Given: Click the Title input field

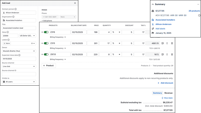Looking at the screenshot, I should pos(19,28).
